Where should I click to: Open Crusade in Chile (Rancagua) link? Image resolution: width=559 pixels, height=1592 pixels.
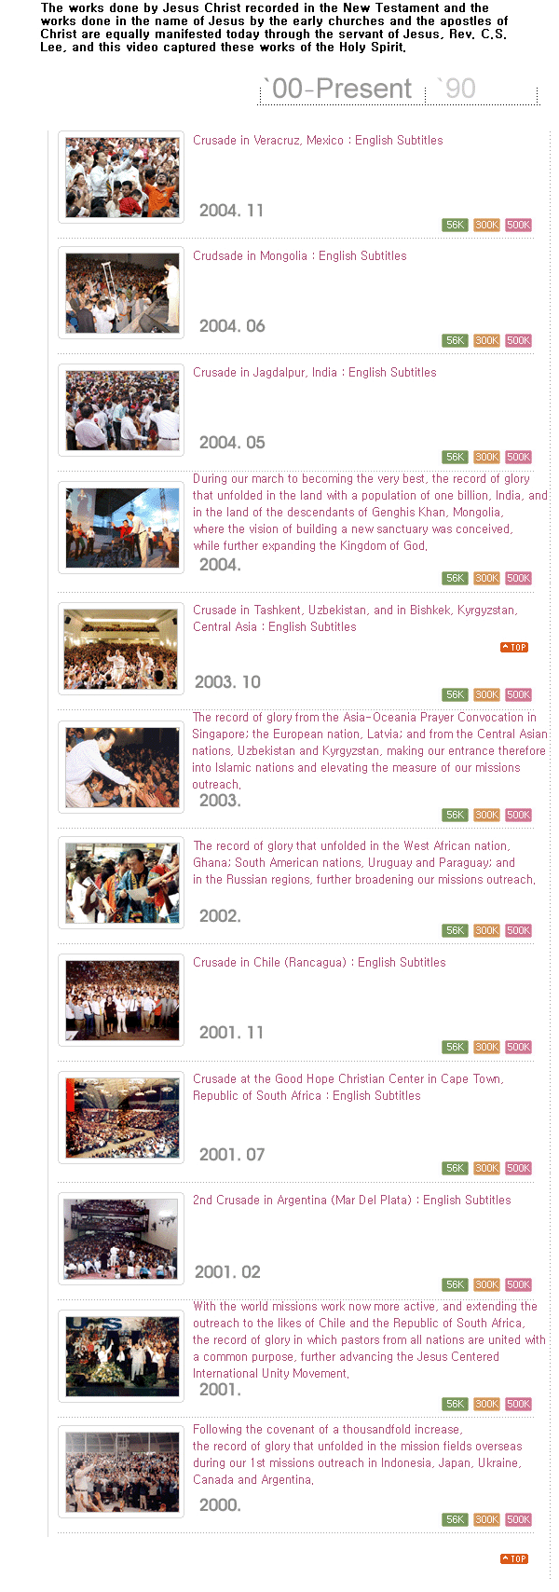[320, 963]
